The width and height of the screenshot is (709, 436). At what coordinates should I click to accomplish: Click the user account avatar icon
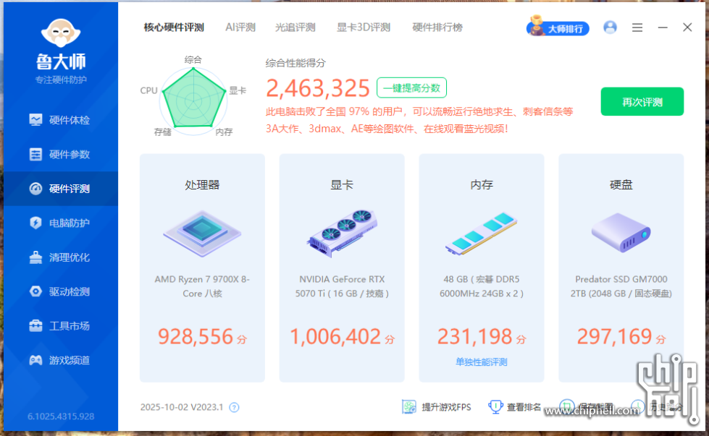click(x=610, y=27)
